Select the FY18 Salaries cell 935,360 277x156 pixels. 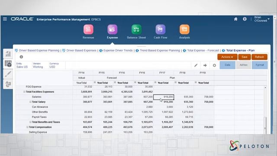tap(184, 97)
